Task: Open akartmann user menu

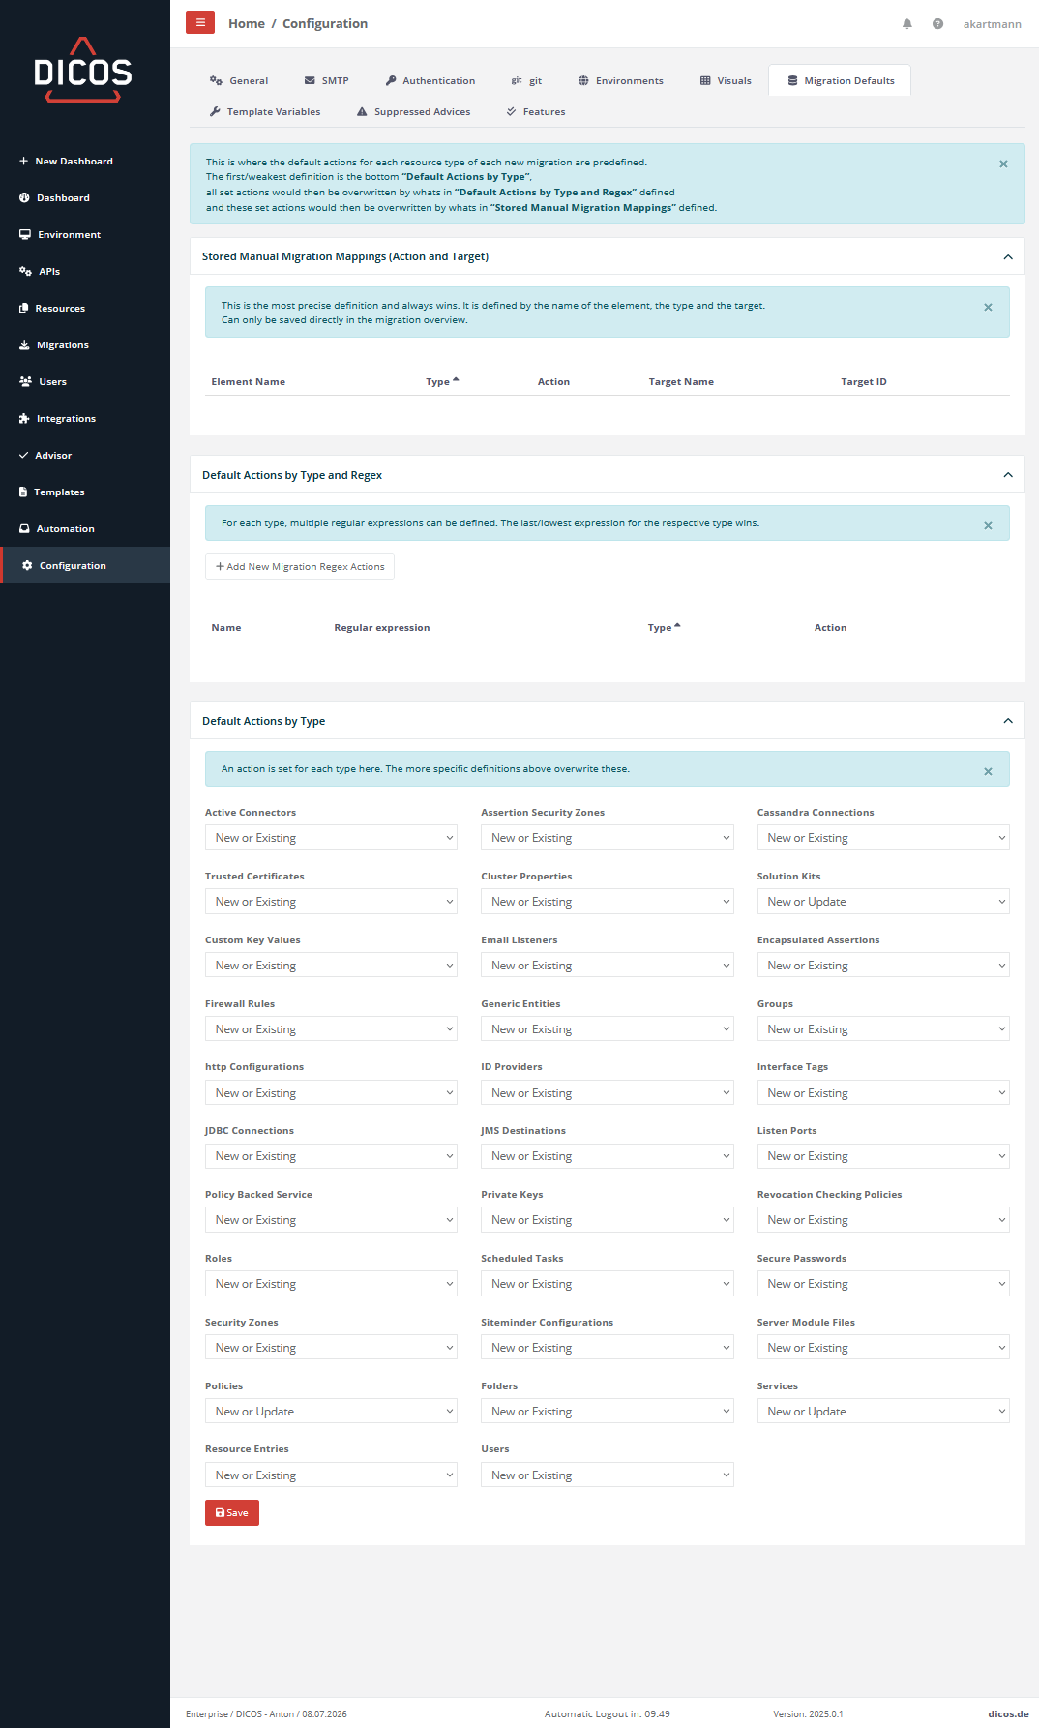Action: coord(992,24)
